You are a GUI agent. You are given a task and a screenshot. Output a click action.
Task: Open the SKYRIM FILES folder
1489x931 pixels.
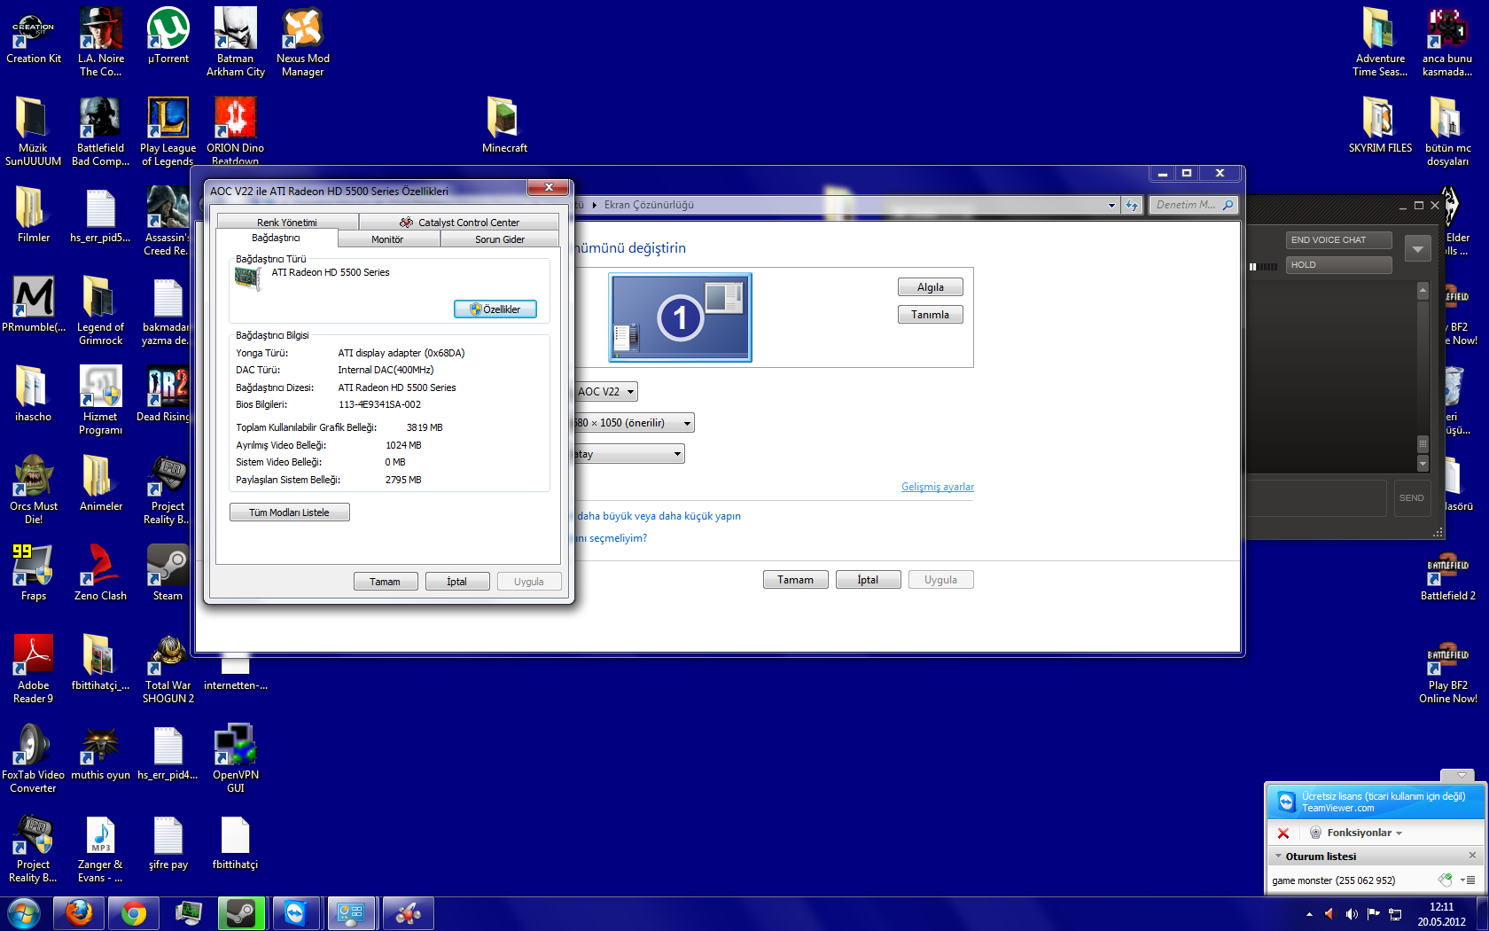(1380, 125)
